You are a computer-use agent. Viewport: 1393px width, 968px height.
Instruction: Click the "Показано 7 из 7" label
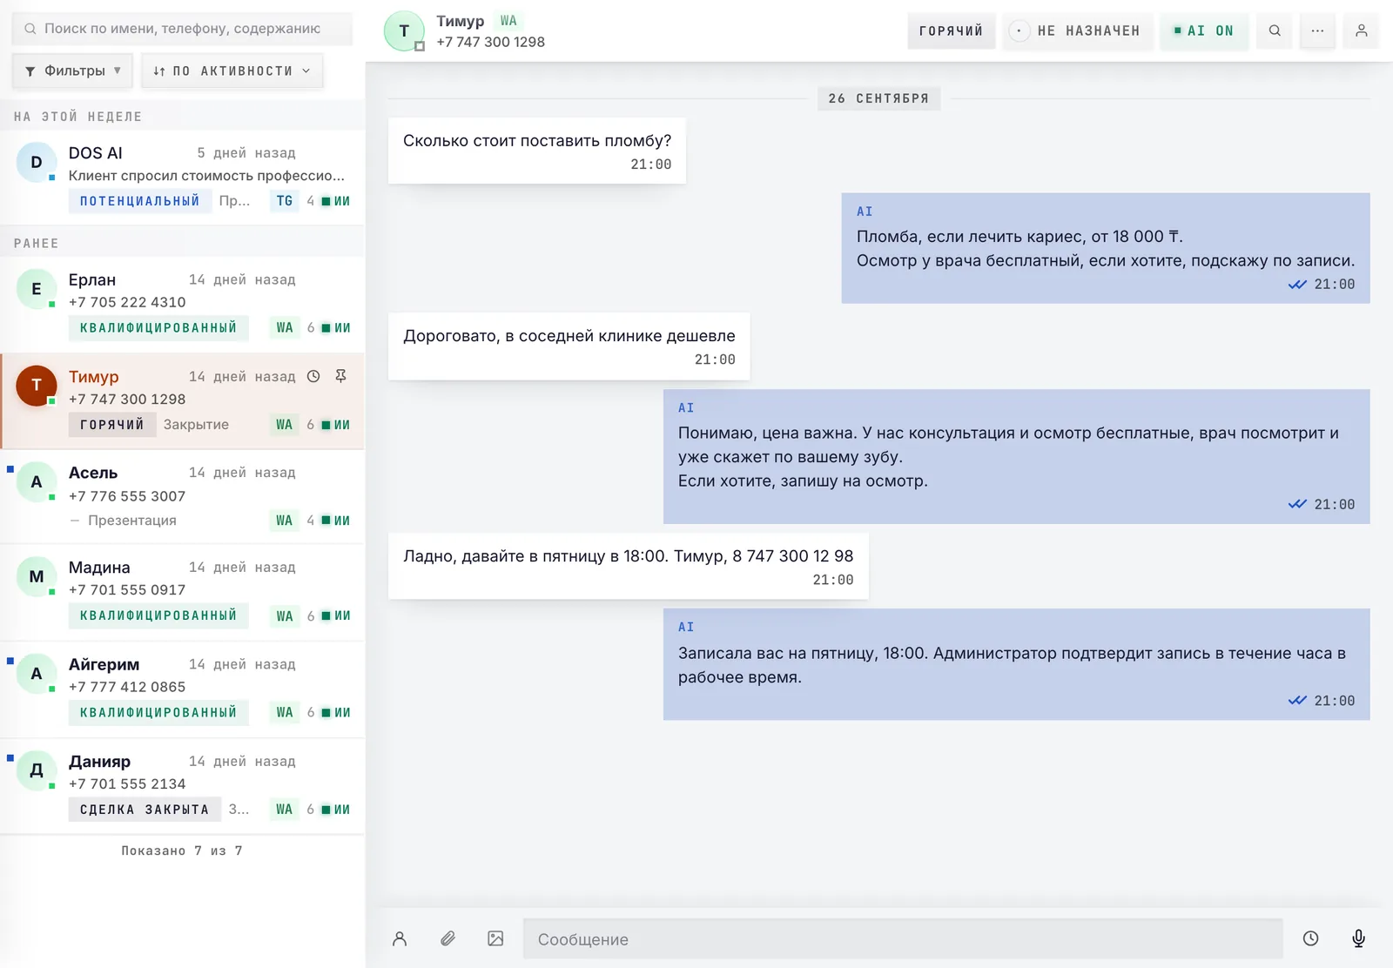[182, 850]
